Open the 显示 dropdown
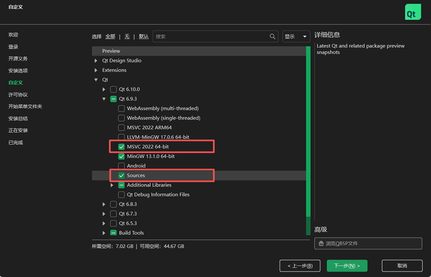Screen dimensions: 431x277 tap(296, 36)
